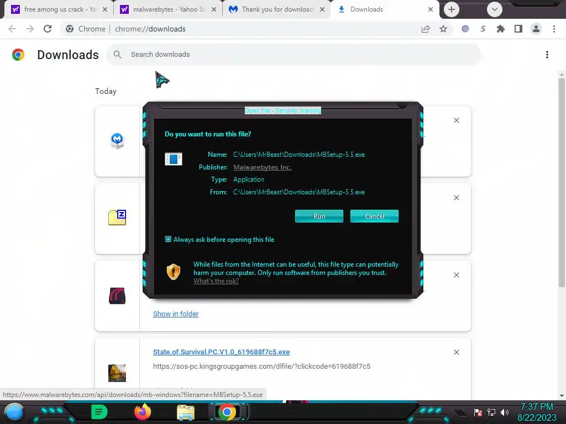Open the volume speaker tray icon
The height and width of the screenshot is (424, 566).
pos(504,412)
